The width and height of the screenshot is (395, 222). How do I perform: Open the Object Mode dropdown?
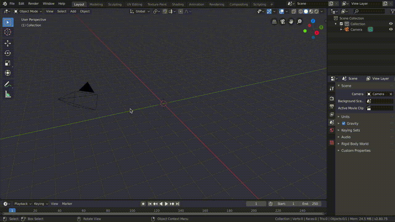(x=28, y=11)
